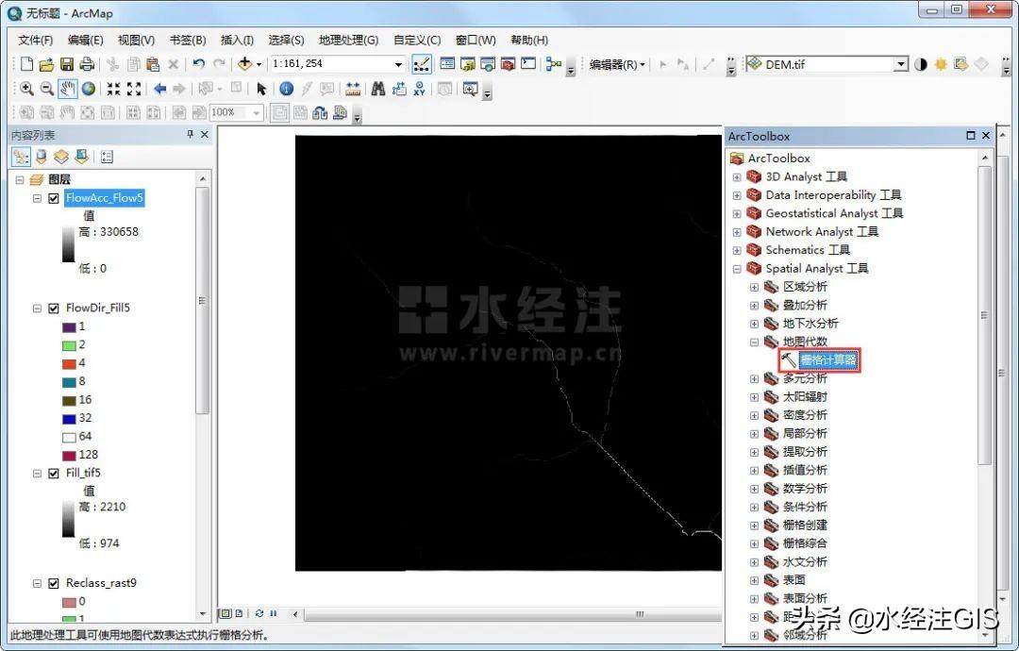
Task: Click the Full Extent globe icon
Action: pos(89,89)
